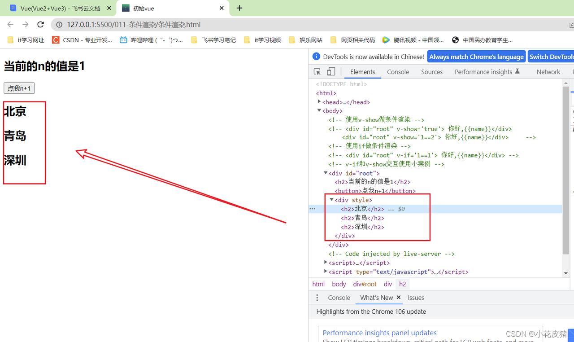574x342 pixels.
Task: Open the 哔哩哔哩 bookmark
Action: (x=152, y=40)
